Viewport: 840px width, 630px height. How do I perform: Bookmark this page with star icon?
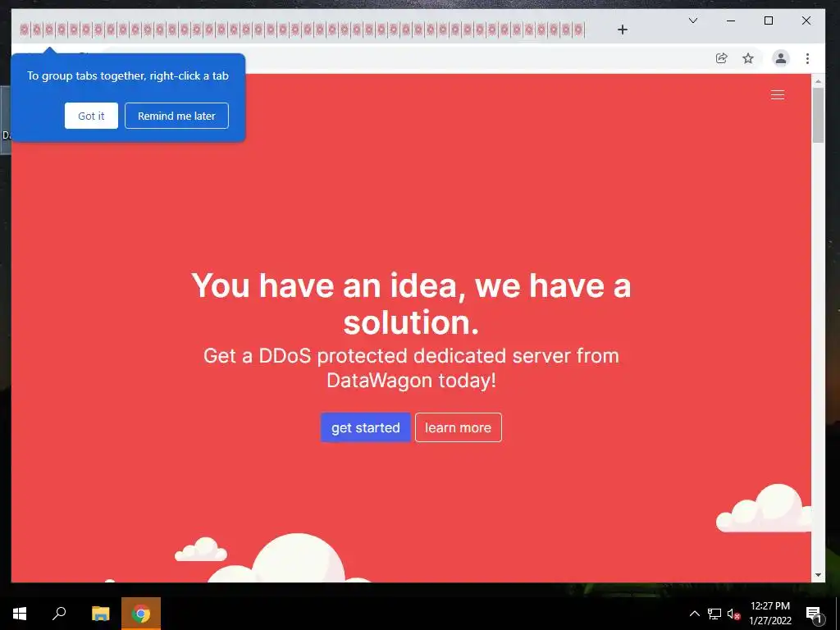point(748,58)
